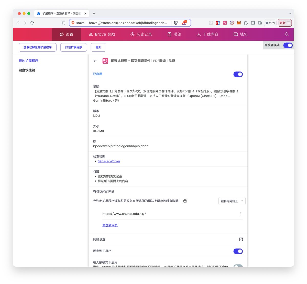This screenshot has width=307, height=284.
Task: Toggle the browser sidebar panel icon
Action: 253,23
